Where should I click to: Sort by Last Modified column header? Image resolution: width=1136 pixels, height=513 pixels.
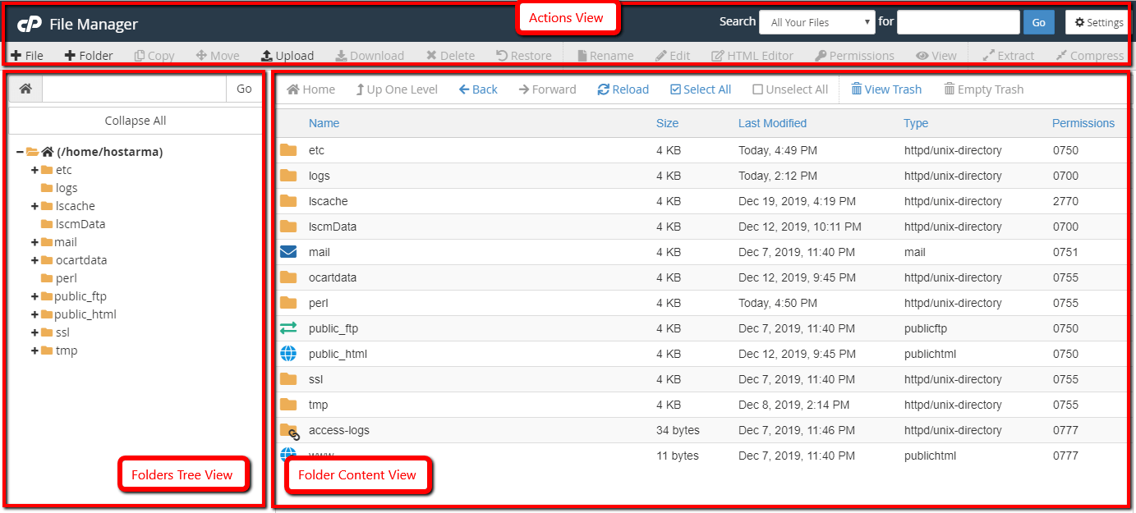point(772,123)
